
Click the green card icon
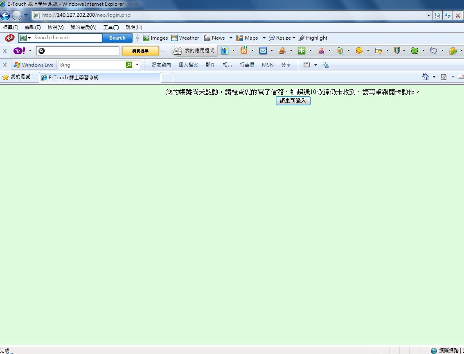340,51
